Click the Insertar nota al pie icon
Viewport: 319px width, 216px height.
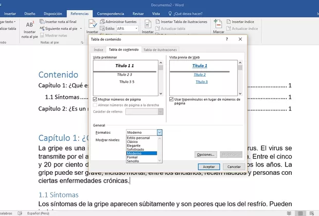point(30,24)
